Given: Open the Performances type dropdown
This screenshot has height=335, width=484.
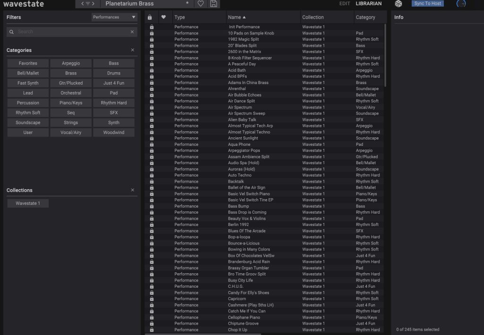Looking at the screenshot, I should point(114,17).
